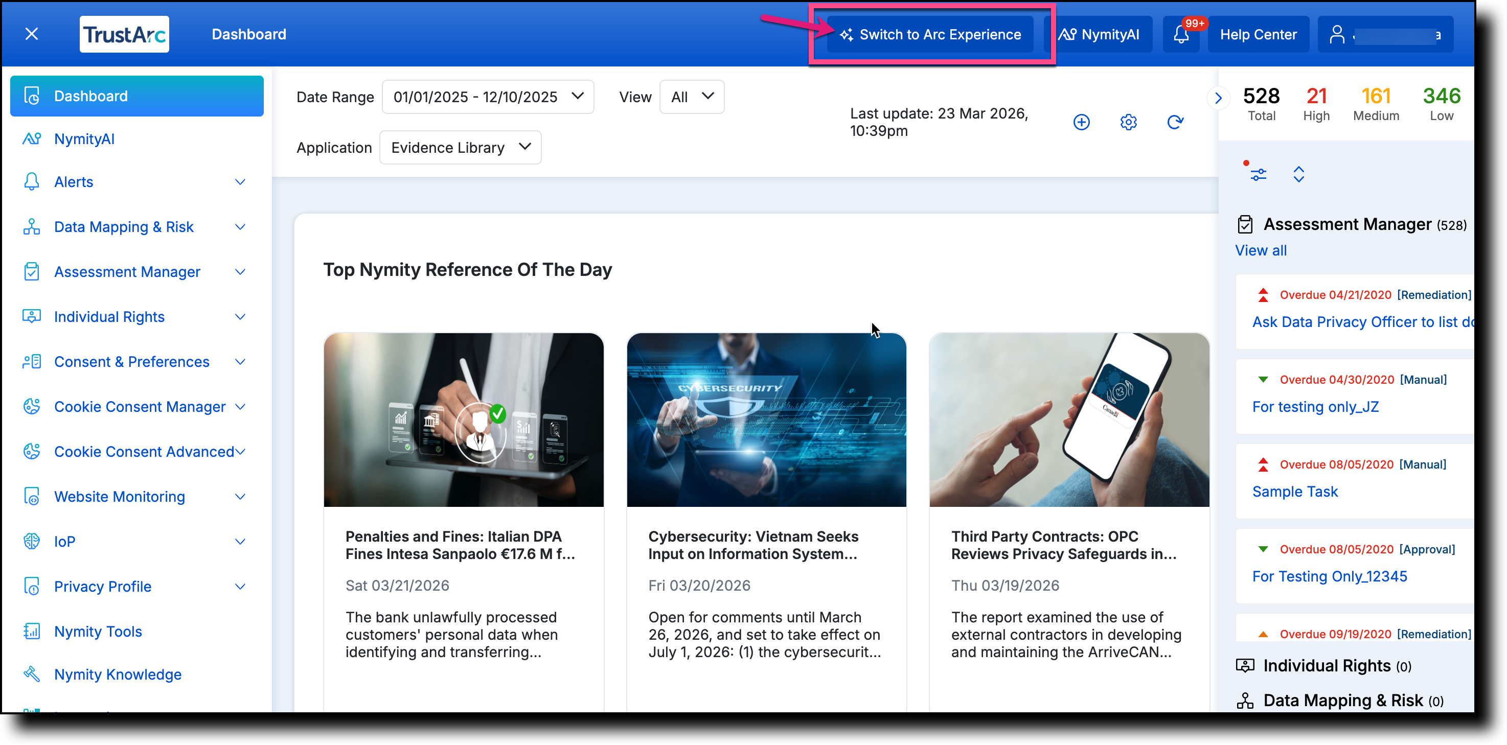Click the Nymity Knowledge gavel icon
The height and width of the screenshot is (745, 1507).
coord(32,674)
